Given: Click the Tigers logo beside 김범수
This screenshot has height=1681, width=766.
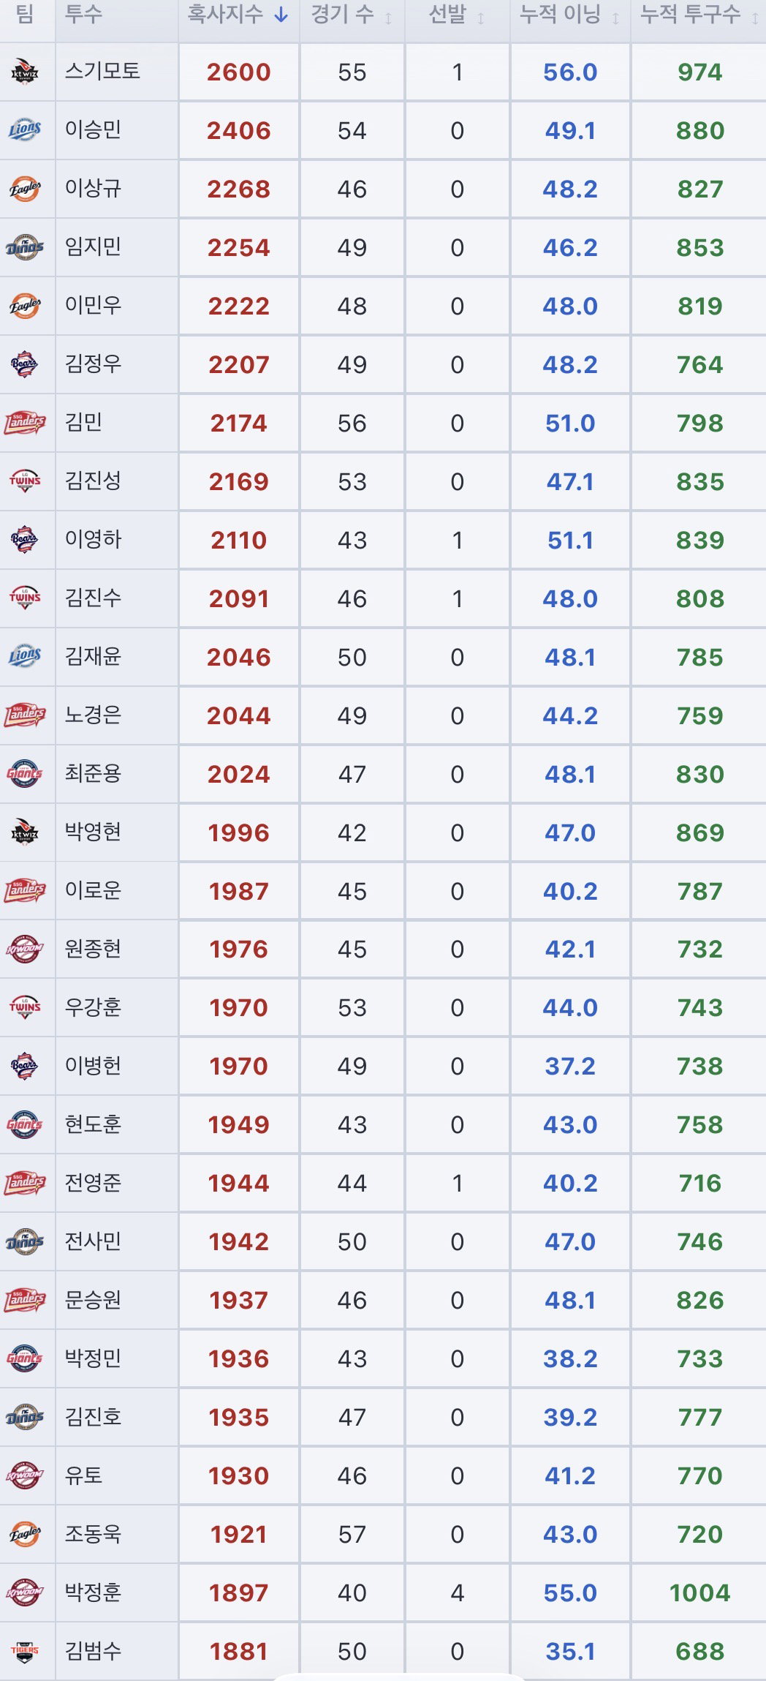Looking at the screenshot, I should [x=25, y=1651].
